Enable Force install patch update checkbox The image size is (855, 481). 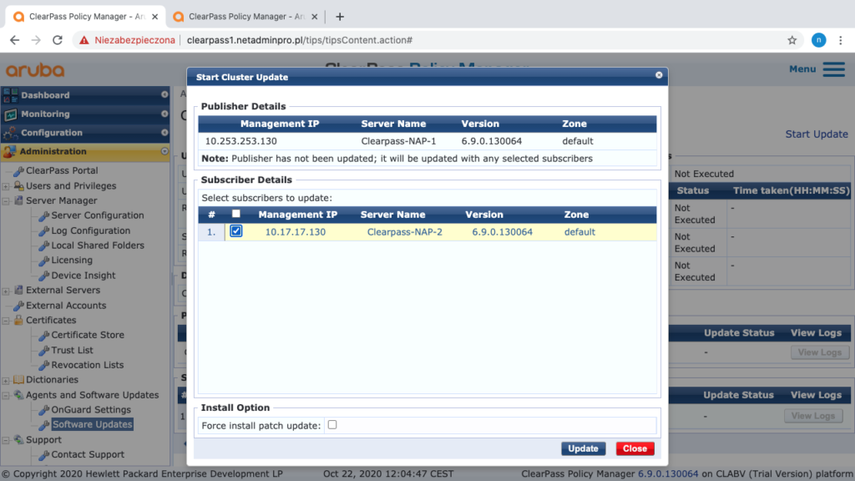332,425
